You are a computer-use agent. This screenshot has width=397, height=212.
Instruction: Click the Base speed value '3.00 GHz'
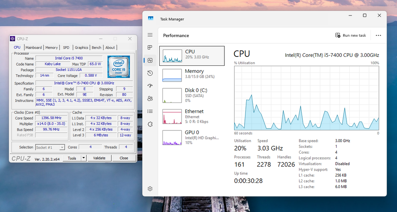(x=343, y=141)
